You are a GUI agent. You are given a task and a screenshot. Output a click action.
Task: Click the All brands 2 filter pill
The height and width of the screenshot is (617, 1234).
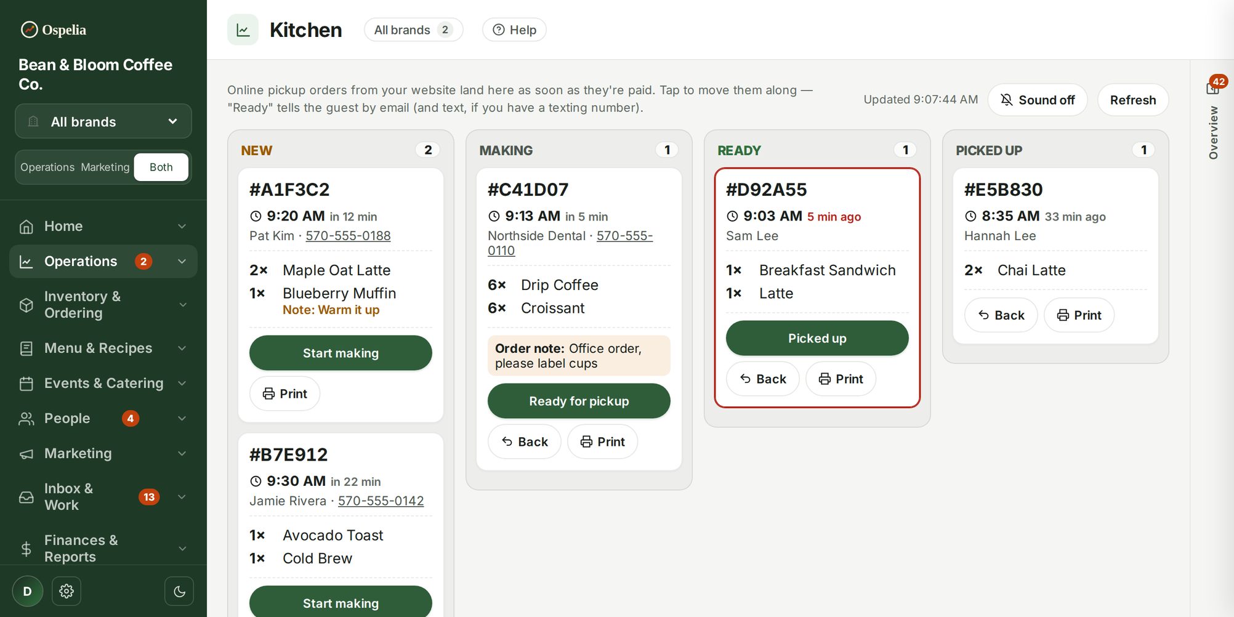413,30
